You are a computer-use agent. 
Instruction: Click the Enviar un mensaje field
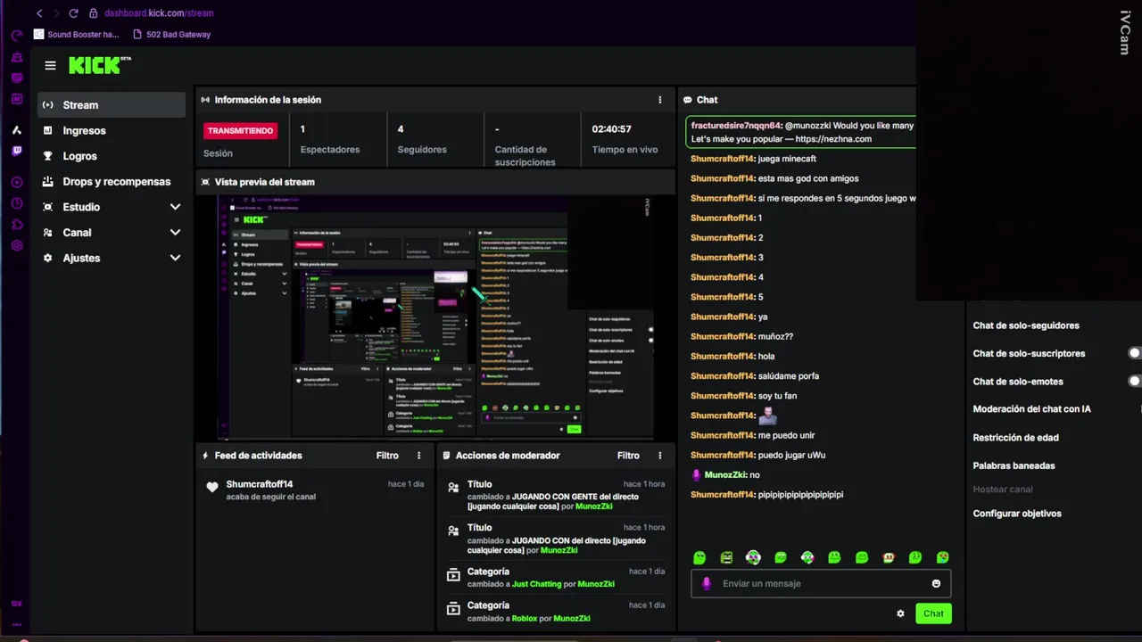coord(821,584)
